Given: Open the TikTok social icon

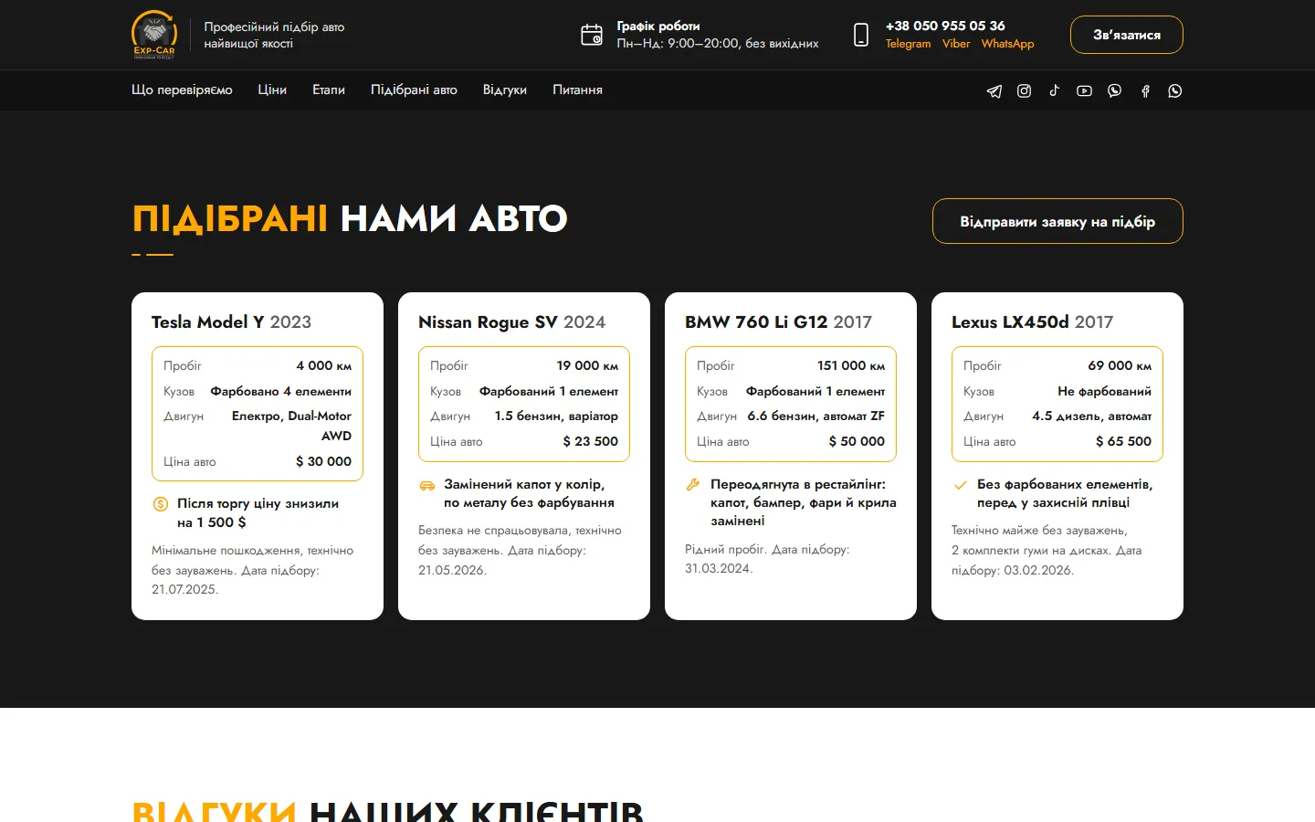Looking at the screenshot, I should tap(1054, 90).
